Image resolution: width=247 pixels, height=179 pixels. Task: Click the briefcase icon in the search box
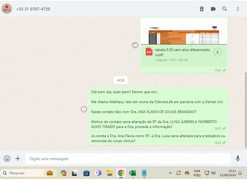tap(50, 173)
